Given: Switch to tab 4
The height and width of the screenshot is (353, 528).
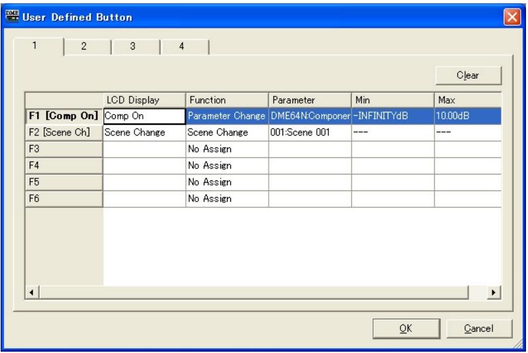Looking at the screenshot, I should pos(185,46).
